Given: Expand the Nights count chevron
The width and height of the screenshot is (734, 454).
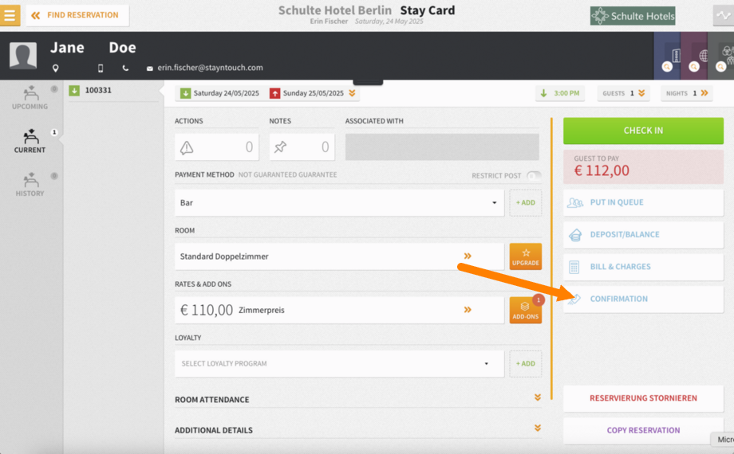Looking at the screenshot, I should click(704, 93).
